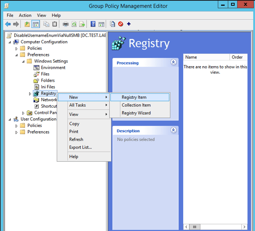The image size is (255, 231).
Task: Click the Network icon in the tree
Action: pos(36,100)
